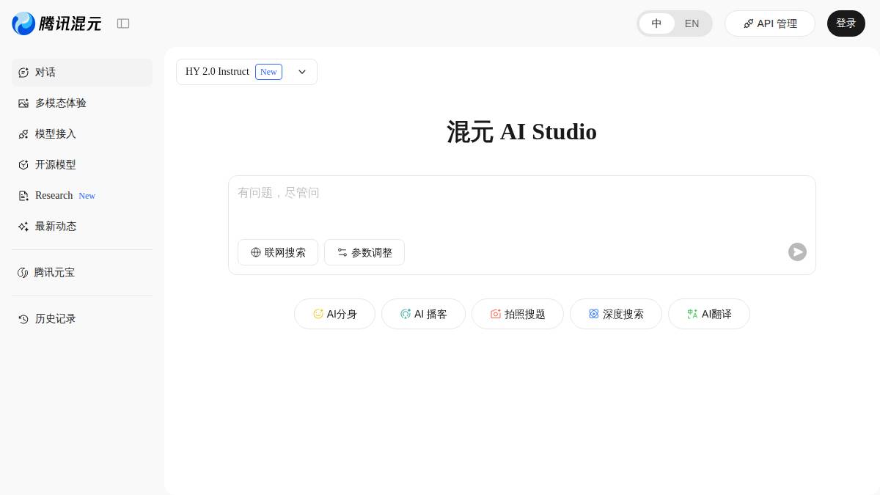Open the Research section
The height and width of the screenshot is (495, 880).
pyautogui.click(x=54, y=195)
